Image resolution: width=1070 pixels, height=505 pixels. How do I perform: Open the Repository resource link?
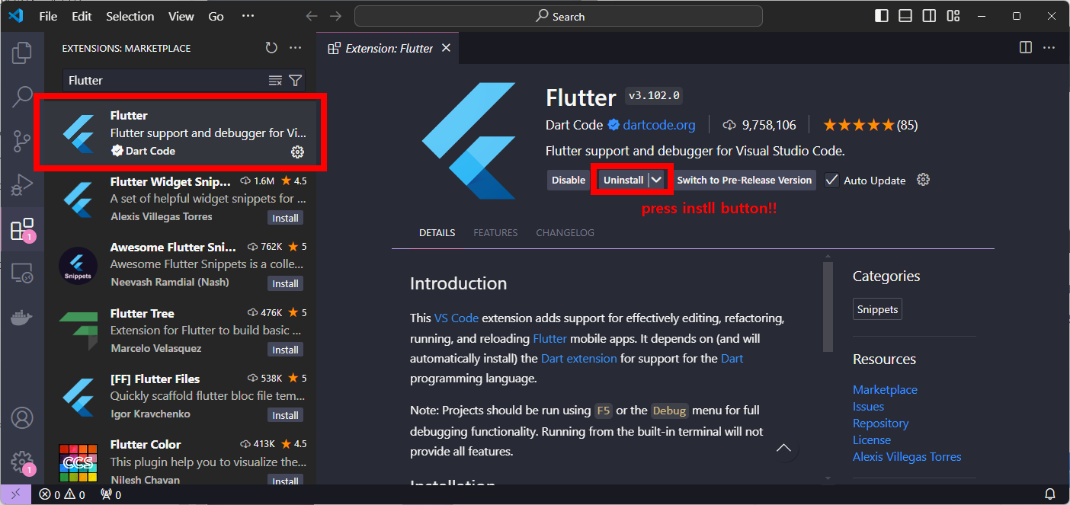[x=880, y=423]
